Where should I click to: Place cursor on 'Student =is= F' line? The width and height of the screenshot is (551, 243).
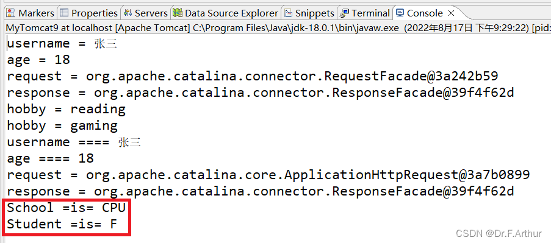tap(62, 224)
